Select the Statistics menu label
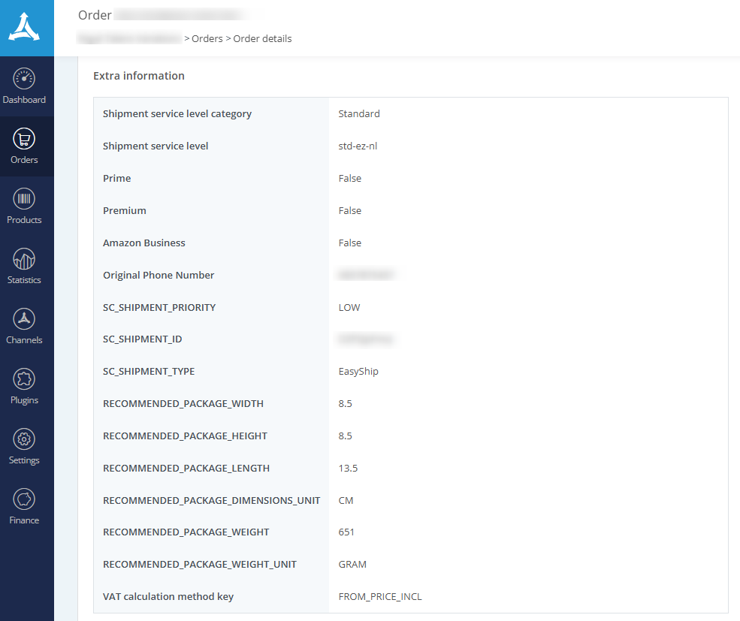Image resolution: width=740 pixels, height=621 pixels. point(24,280)
